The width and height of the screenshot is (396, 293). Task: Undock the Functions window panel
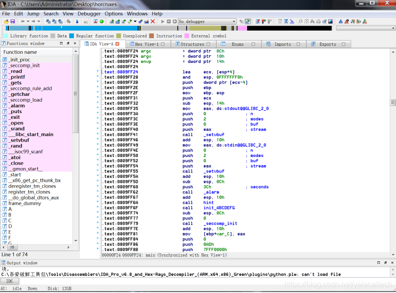tap(68, 43)
